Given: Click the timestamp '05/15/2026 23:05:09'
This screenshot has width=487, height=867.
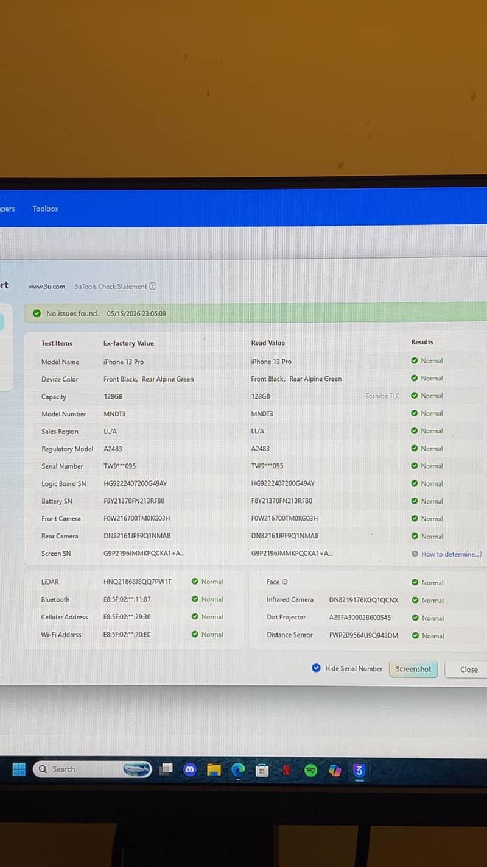Looking at the screenshot, I should (x=136, y=313).
